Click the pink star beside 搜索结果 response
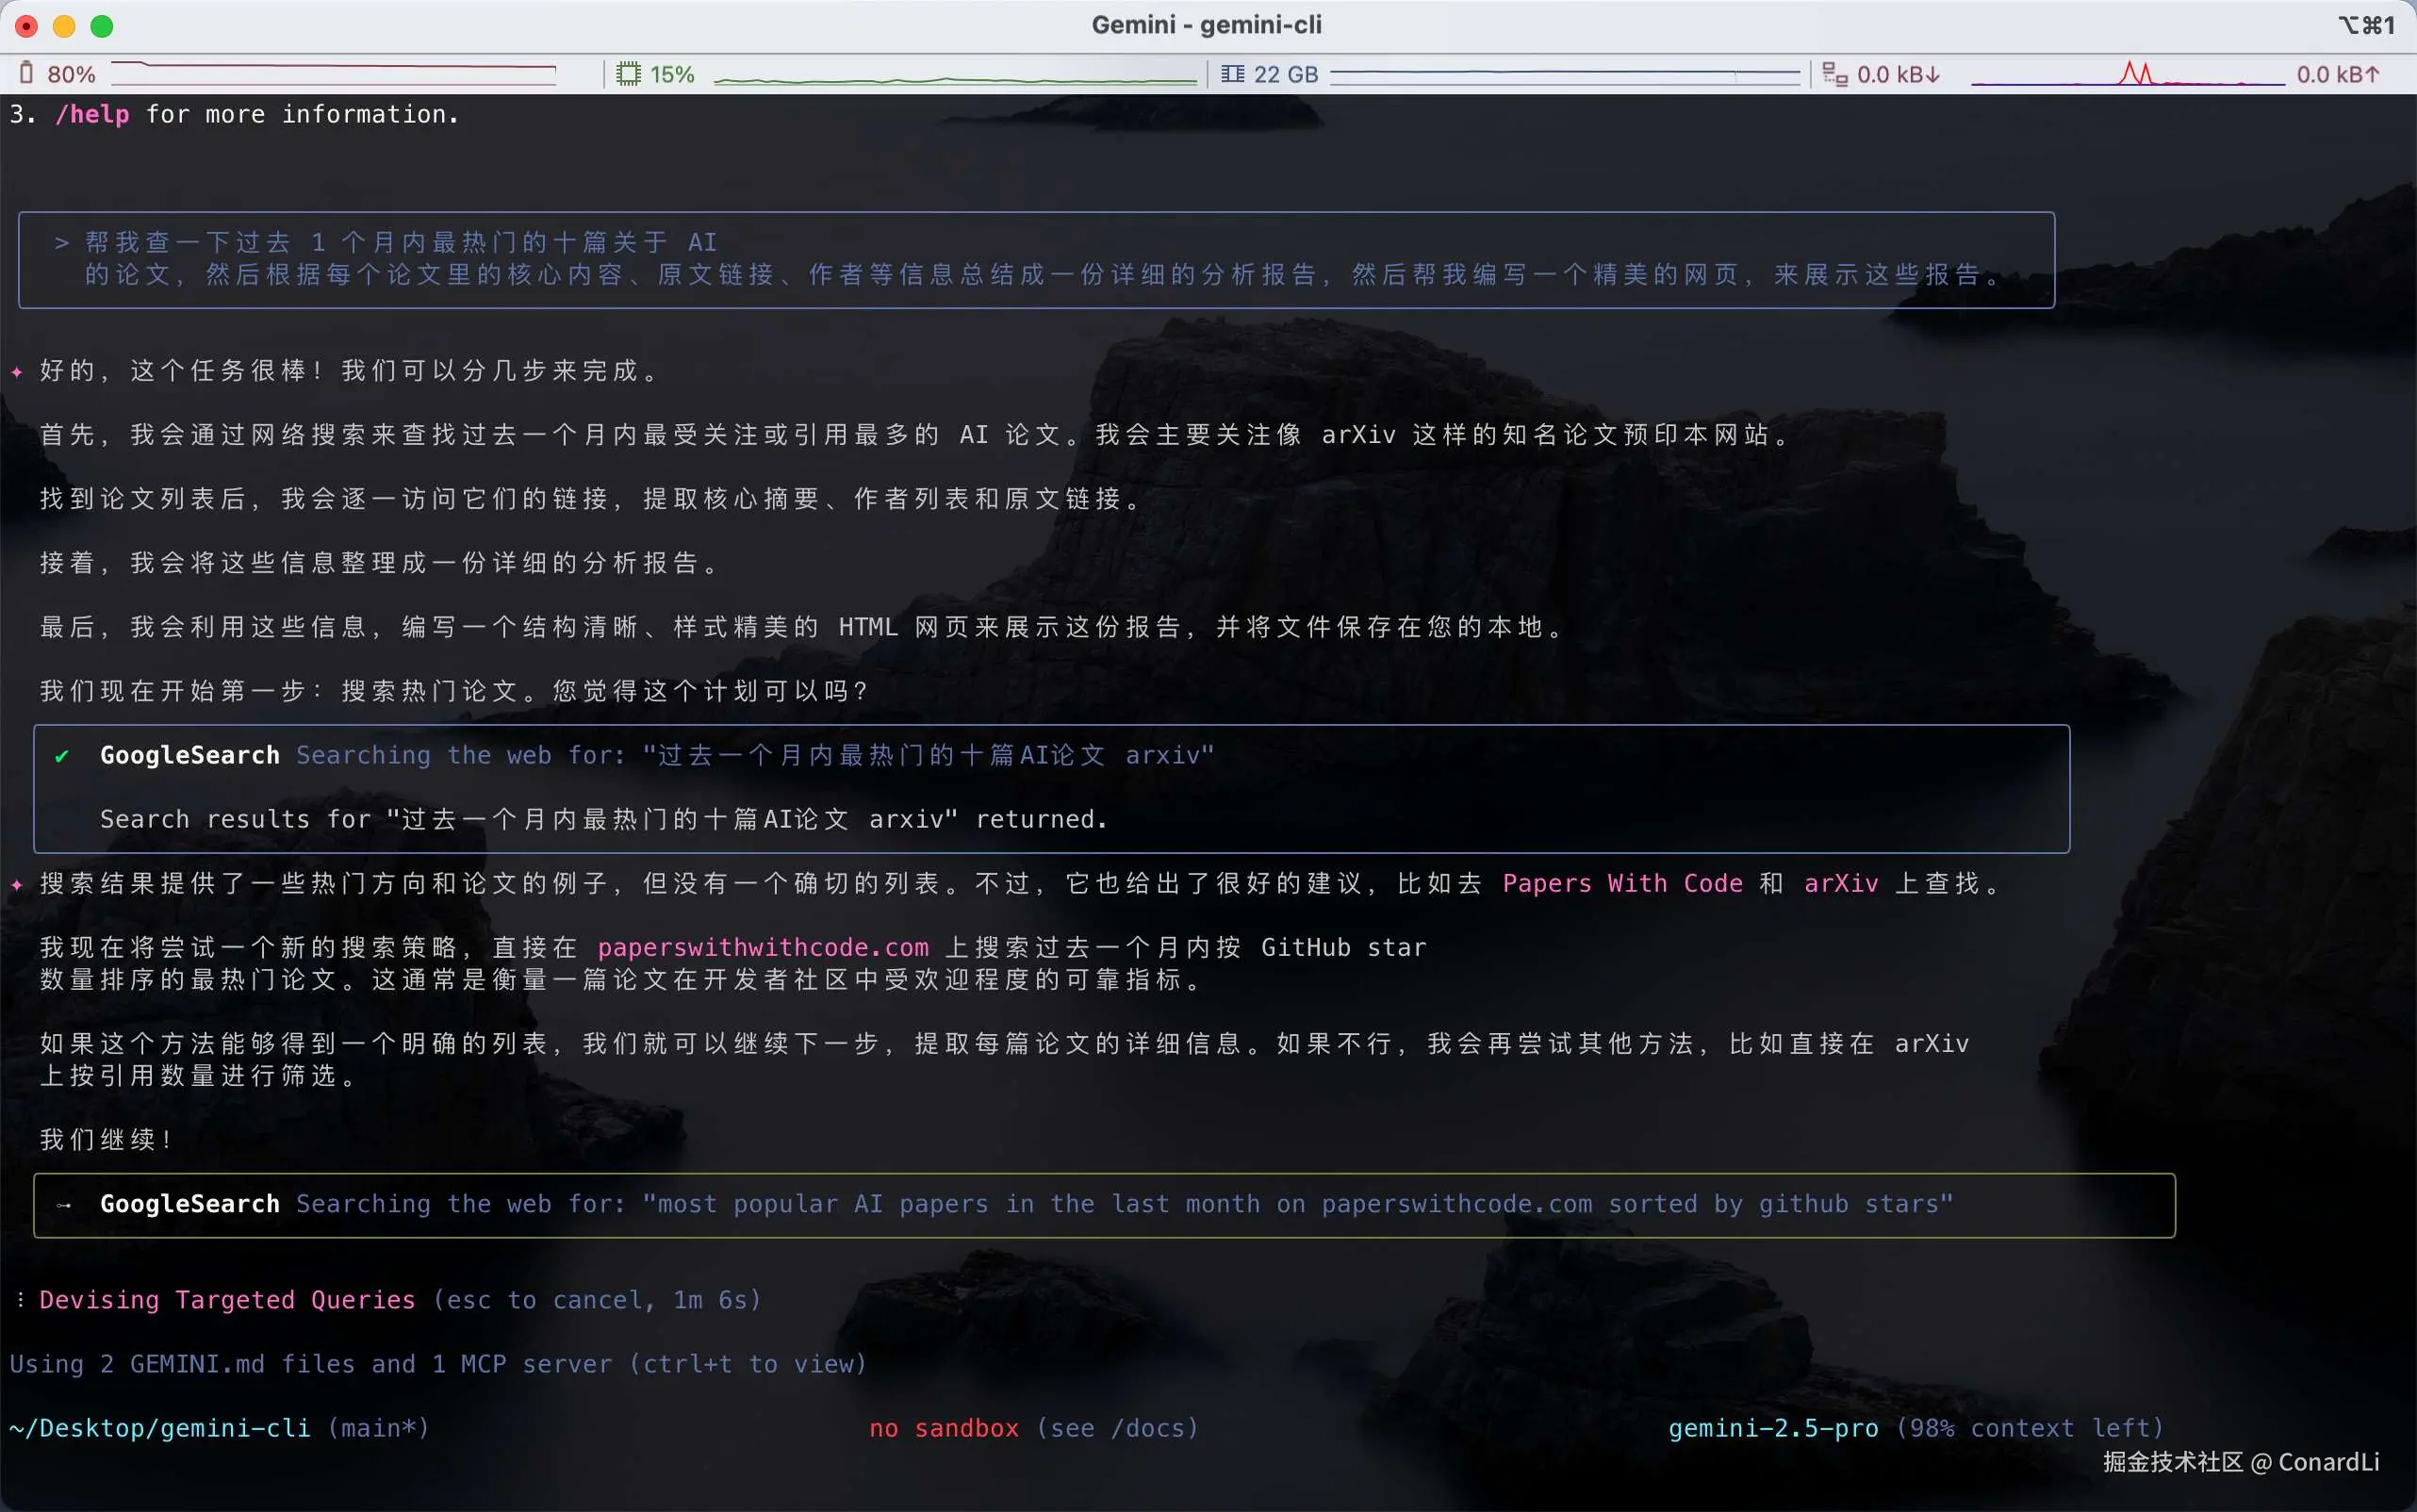Viewport: 2417px width, 1512px height. point(17,885)
